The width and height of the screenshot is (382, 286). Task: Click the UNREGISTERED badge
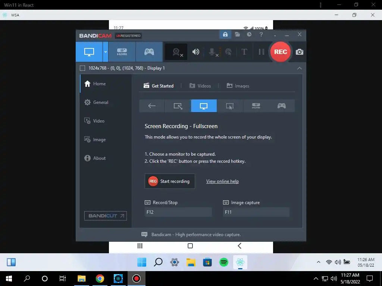pyautogui.click(x=128, y=36)
